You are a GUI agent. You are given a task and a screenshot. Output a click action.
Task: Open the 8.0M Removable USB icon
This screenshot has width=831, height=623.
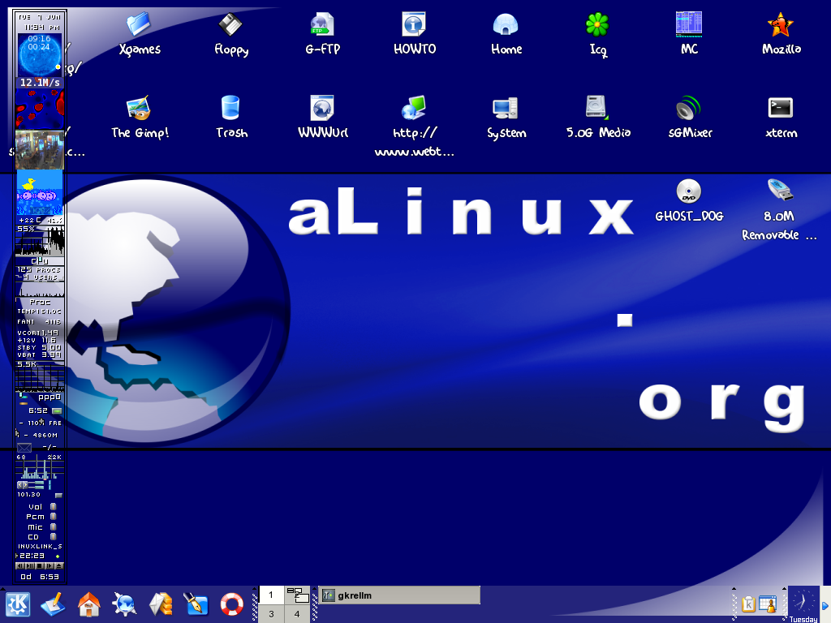tap(781, 191)
